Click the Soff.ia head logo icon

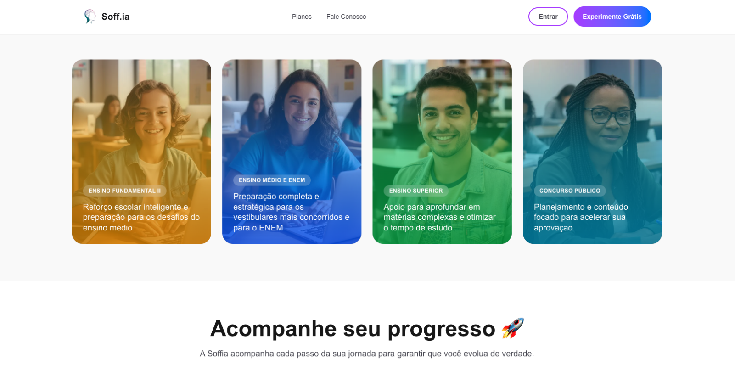coord(90,17)
